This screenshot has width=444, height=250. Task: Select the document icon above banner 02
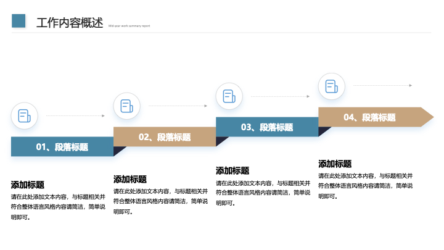[x=127, y=106]
